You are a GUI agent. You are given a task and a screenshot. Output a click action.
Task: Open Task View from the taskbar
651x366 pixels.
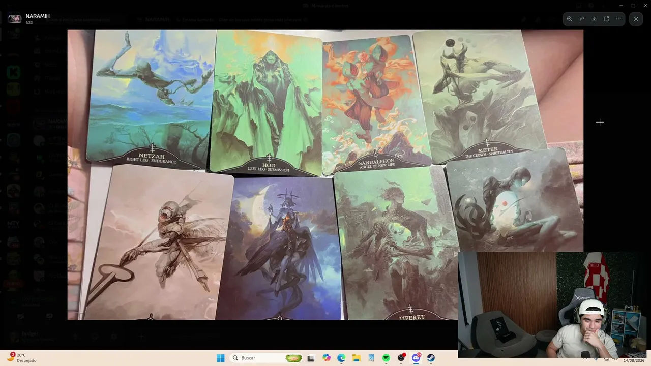tap(311, 358)
